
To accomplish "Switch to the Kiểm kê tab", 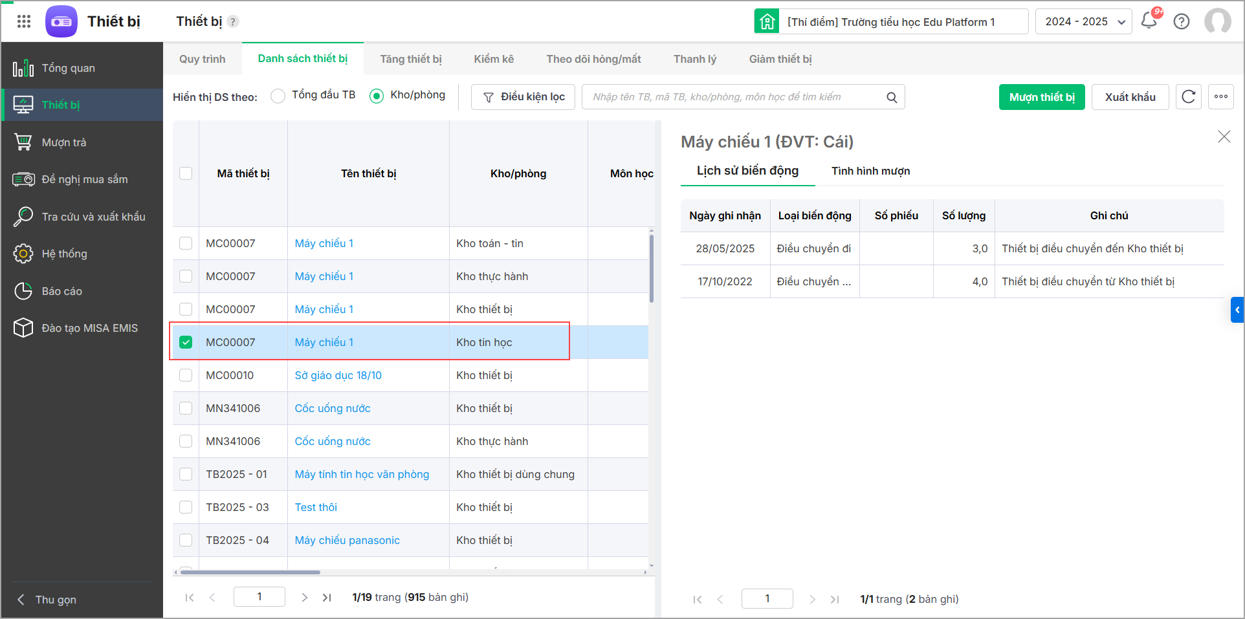I will (494, 59).
